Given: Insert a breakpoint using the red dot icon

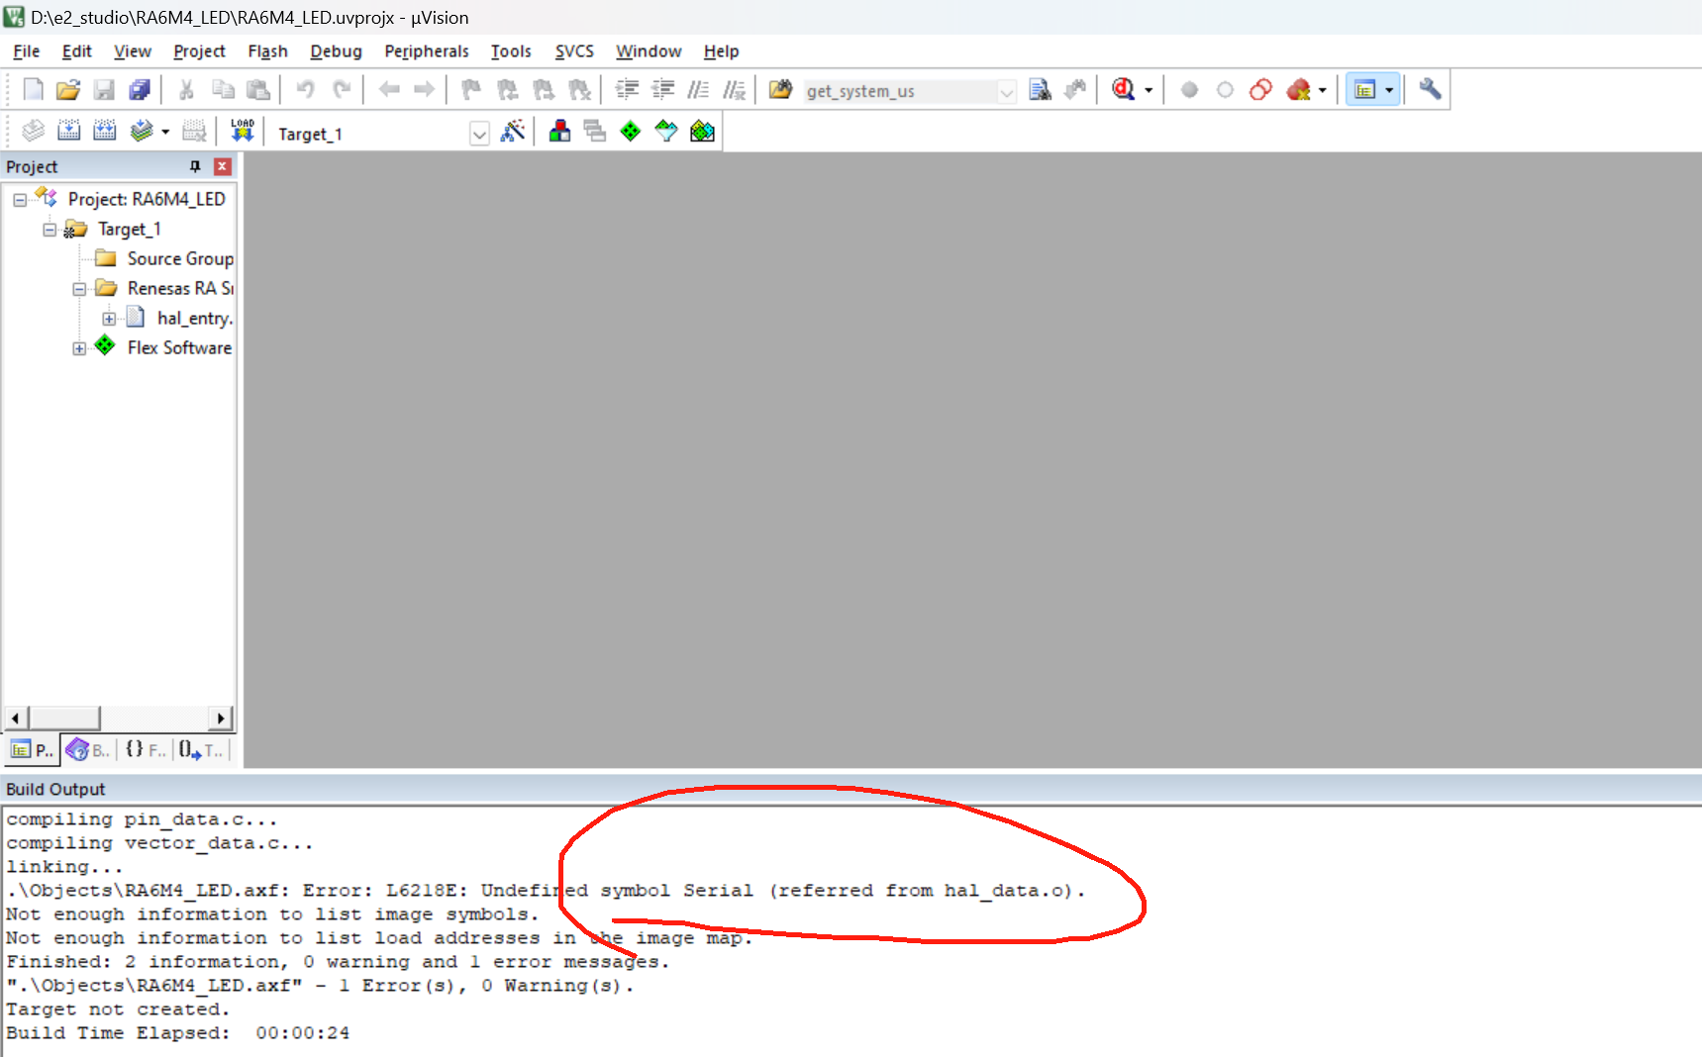Looking at the screenshot, I should point(1189,90).
